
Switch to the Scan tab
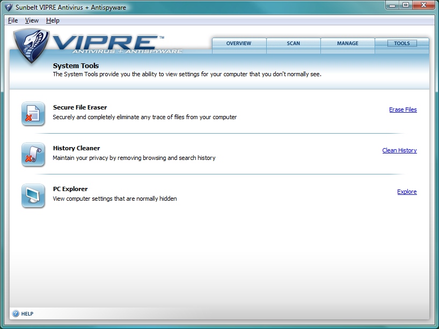(x=293, y=43)
